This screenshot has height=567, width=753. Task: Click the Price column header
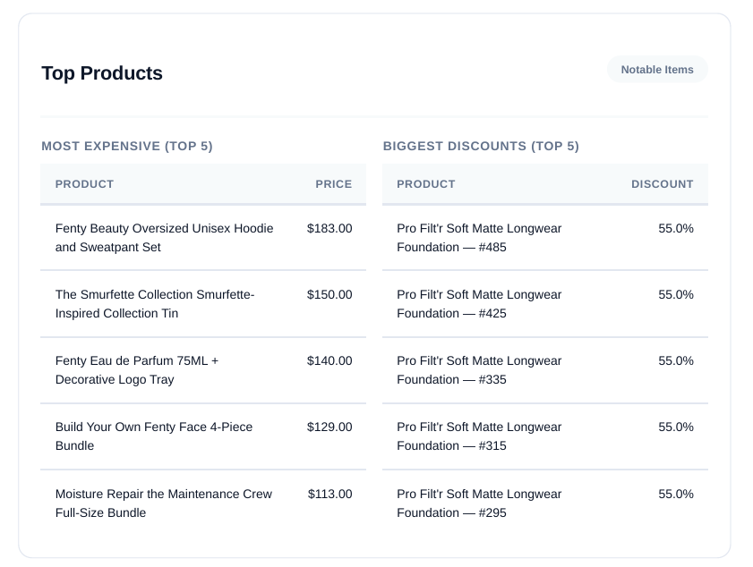tap(333, 184)
